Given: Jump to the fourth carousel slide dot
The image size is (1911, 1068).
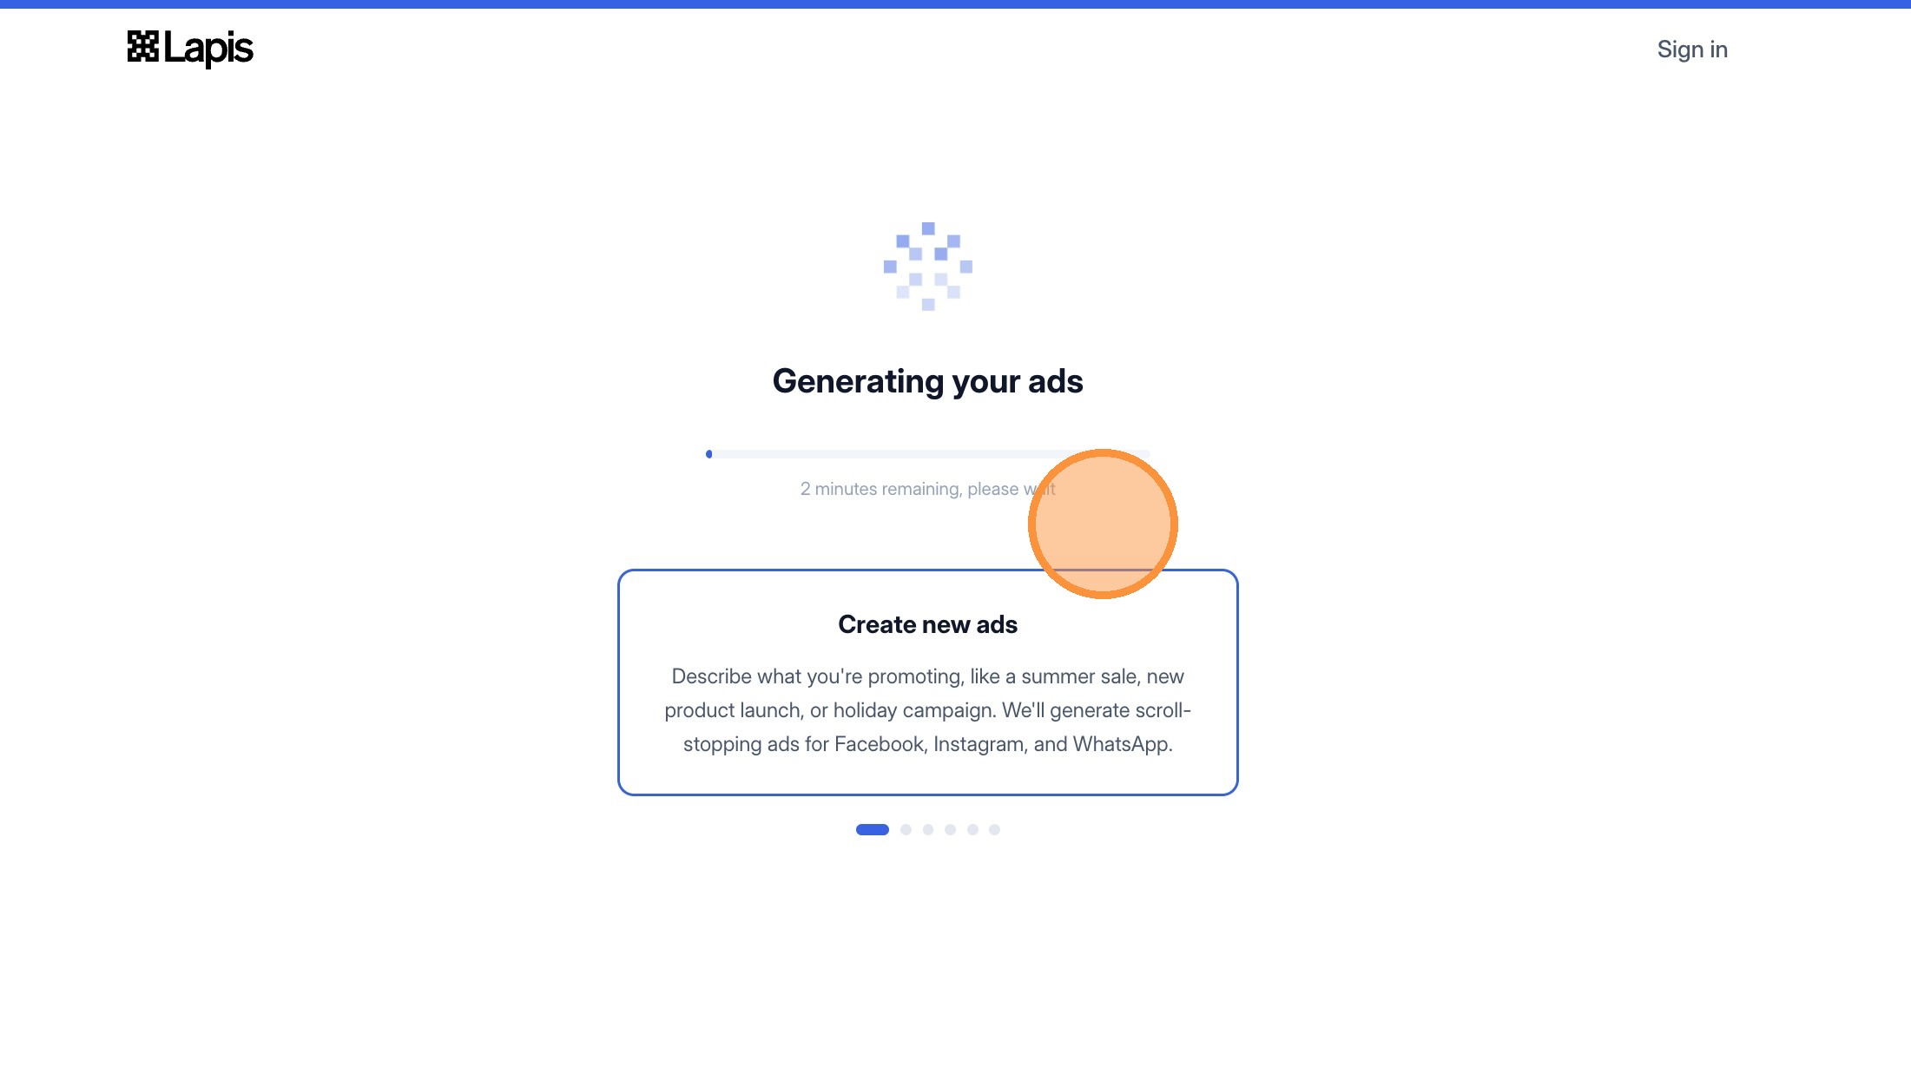Looking at the screenshot, I should (x=951, y=829).
